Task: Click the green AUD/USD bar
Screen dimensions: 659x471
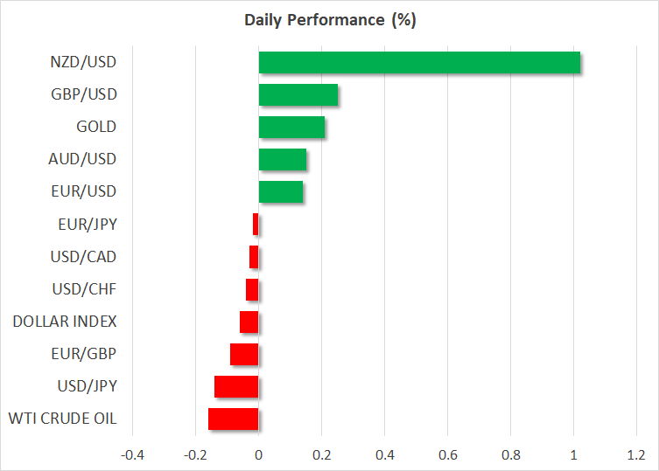Action: click(x=283, y=160)
